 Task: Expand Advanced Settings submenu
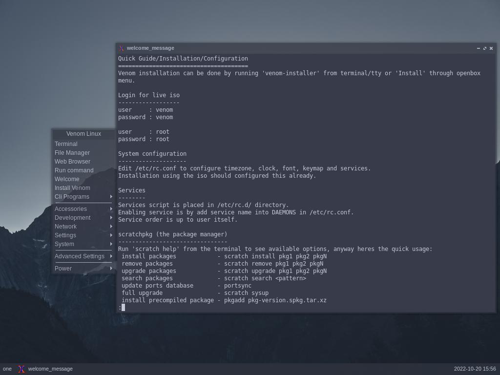pyautogui.click(x=83, y=256)
